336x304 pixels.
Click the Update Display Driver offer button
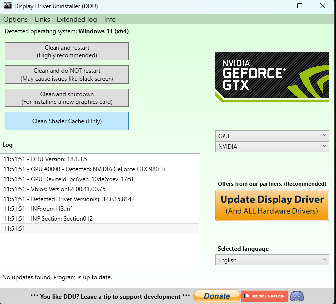(272, 205)
